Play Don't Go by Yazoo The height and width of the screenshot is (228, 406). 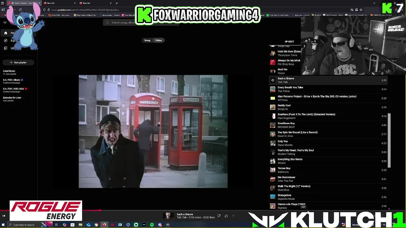285,71
